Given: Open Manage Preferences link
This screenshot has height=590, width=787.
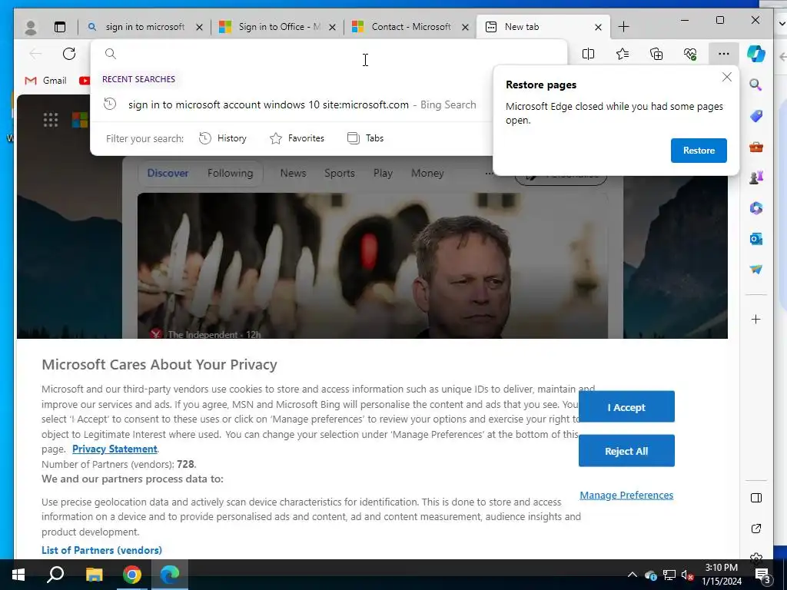Looking at the screenshot, I should 626,496.
